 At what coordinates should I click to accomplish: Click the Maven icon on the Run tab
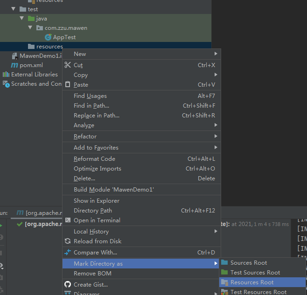[20, 212]
